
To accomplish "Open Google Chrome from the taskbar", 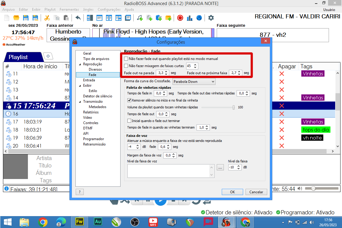I will [x=43, y=222].
